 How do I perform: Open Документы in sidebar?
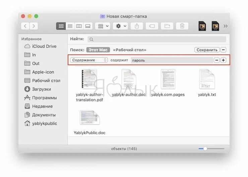(x=40, y=115)
